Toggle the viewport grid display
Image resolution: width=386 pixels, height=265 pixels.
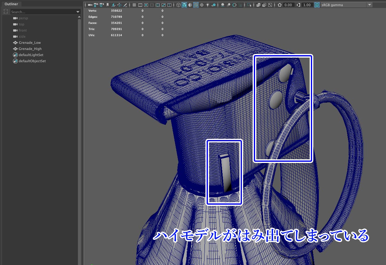pos(134,4)
